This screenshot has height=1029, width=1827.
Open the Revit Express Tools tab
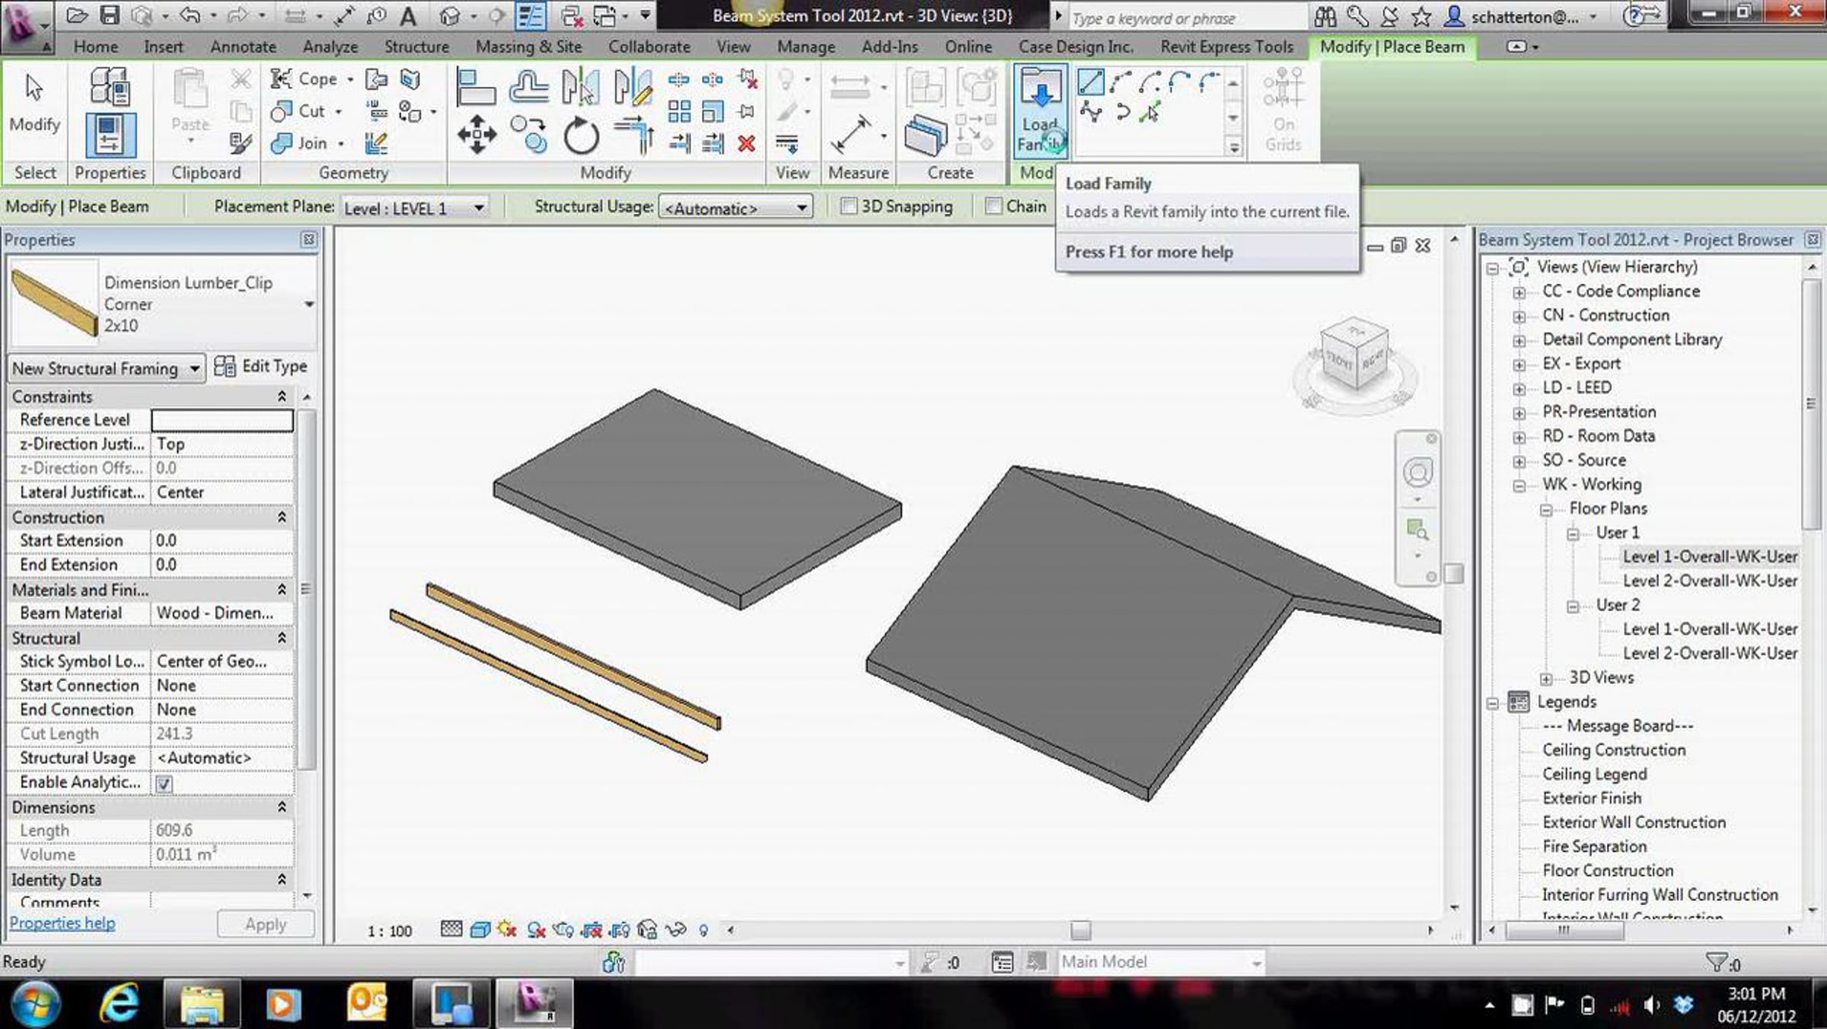pos(1227,46)
